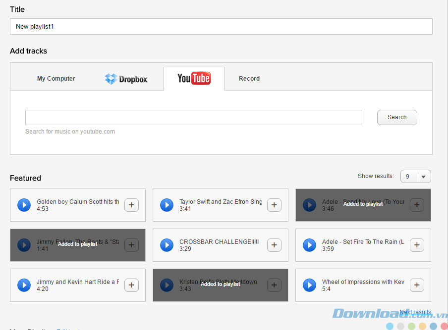
Task: Open the Show results dropdown
Action: tap(415, 177)
